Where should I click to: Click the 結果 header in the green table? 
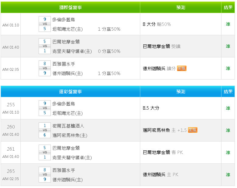click(228, 7)
